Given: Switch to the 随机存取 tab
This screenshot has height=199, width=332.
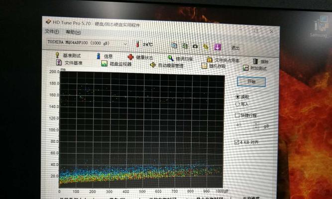Looking at the screenshot, I should (x=214, y=66).
